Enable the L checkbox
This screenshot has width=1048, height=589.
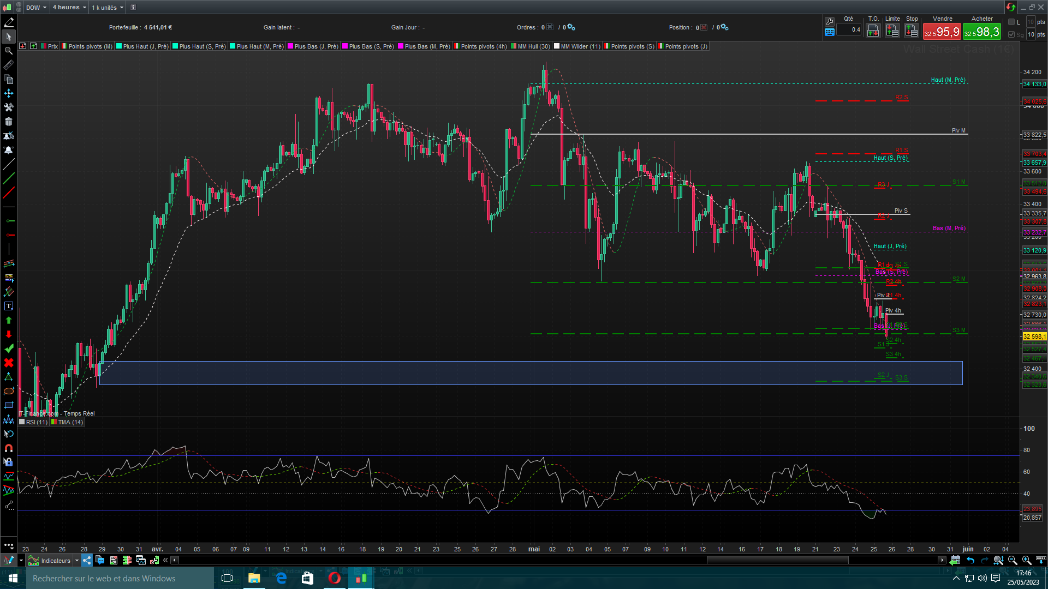1011,22
